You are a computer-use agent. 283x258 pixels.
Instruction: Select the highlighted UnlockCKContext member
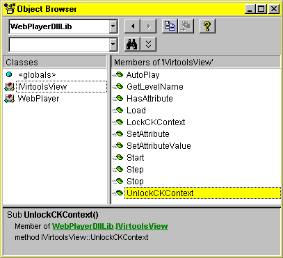pos(202,193)
